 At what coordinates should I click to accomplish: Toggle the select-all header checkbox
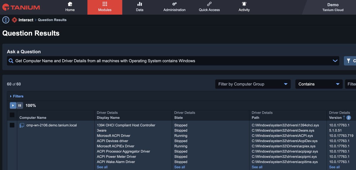coord(12,115)
